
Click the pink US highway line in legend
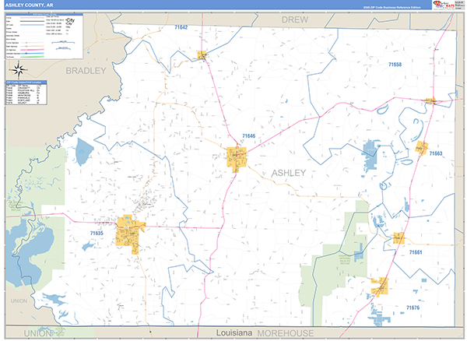pos(32,50)
